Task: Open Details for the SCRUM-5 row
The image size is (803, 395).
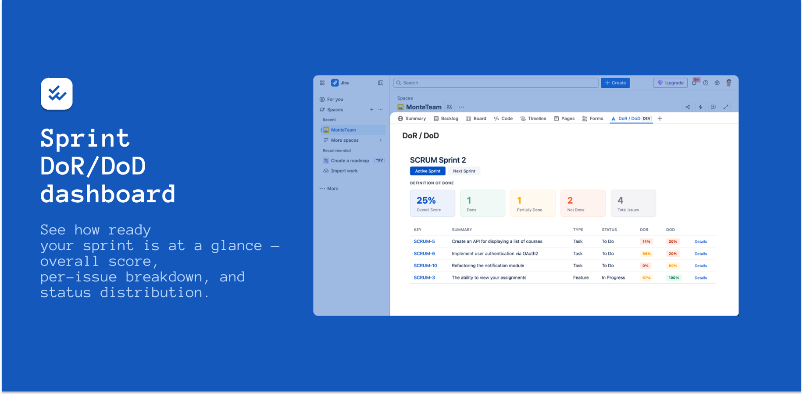Action: (700, 242)
